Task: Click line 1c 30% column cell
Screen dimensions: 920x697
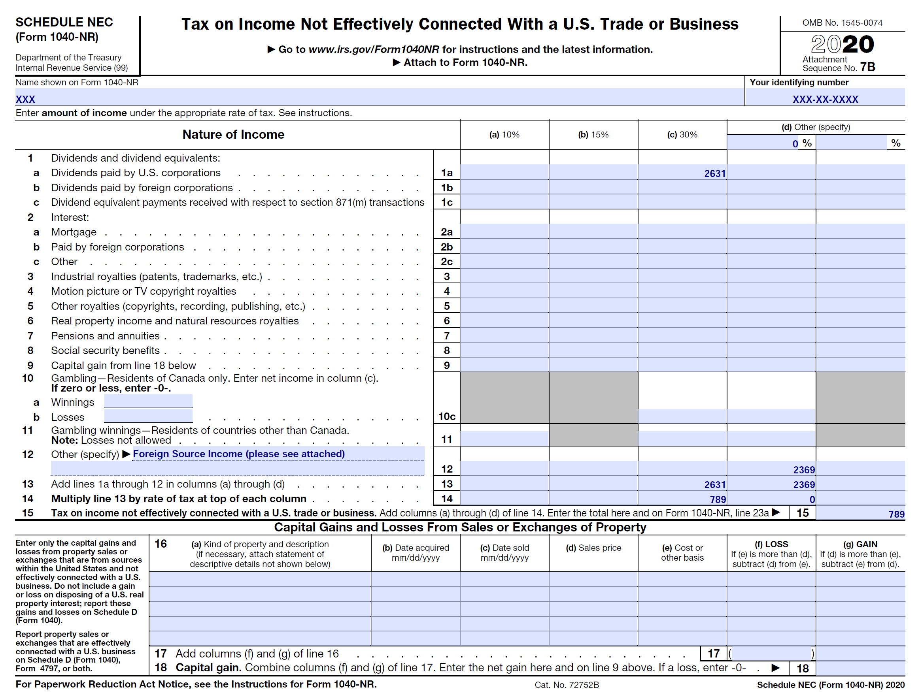Action: [x=682, y=202]
